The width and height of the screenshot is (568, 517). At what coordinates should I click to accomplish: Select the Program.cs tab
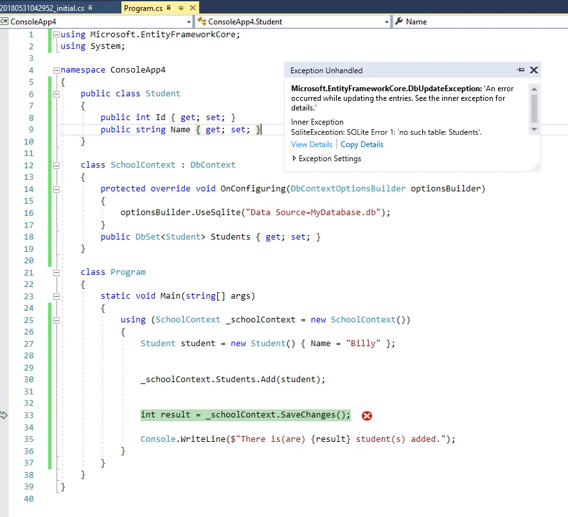coord(144,8)
